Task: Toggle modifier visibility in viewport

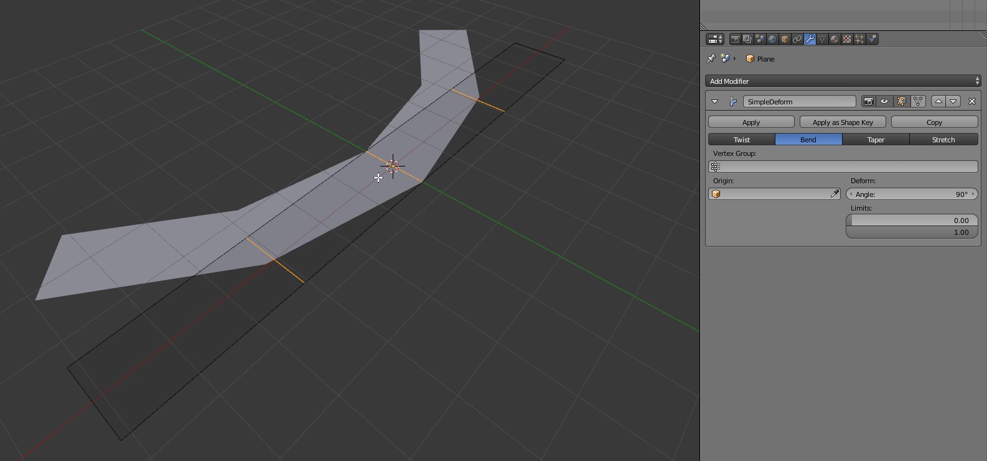Action: pos(884,101)
